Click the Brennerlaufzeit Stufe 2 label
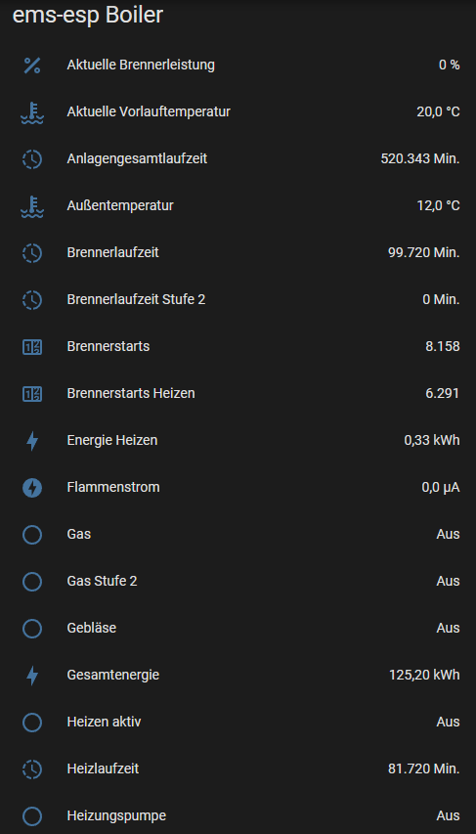Screen dimensions: 476x834 (136, 299)
